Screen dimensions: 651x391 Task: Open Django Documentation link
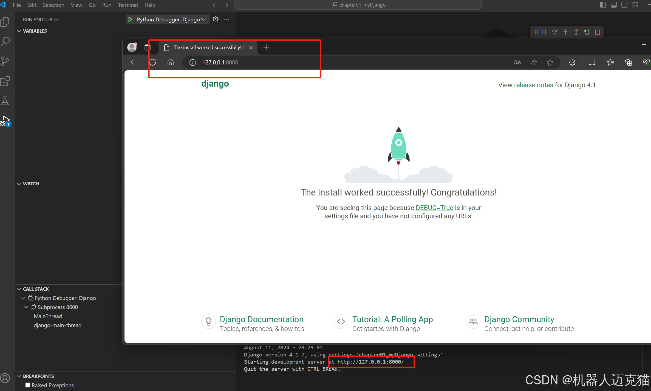point(262,319)
